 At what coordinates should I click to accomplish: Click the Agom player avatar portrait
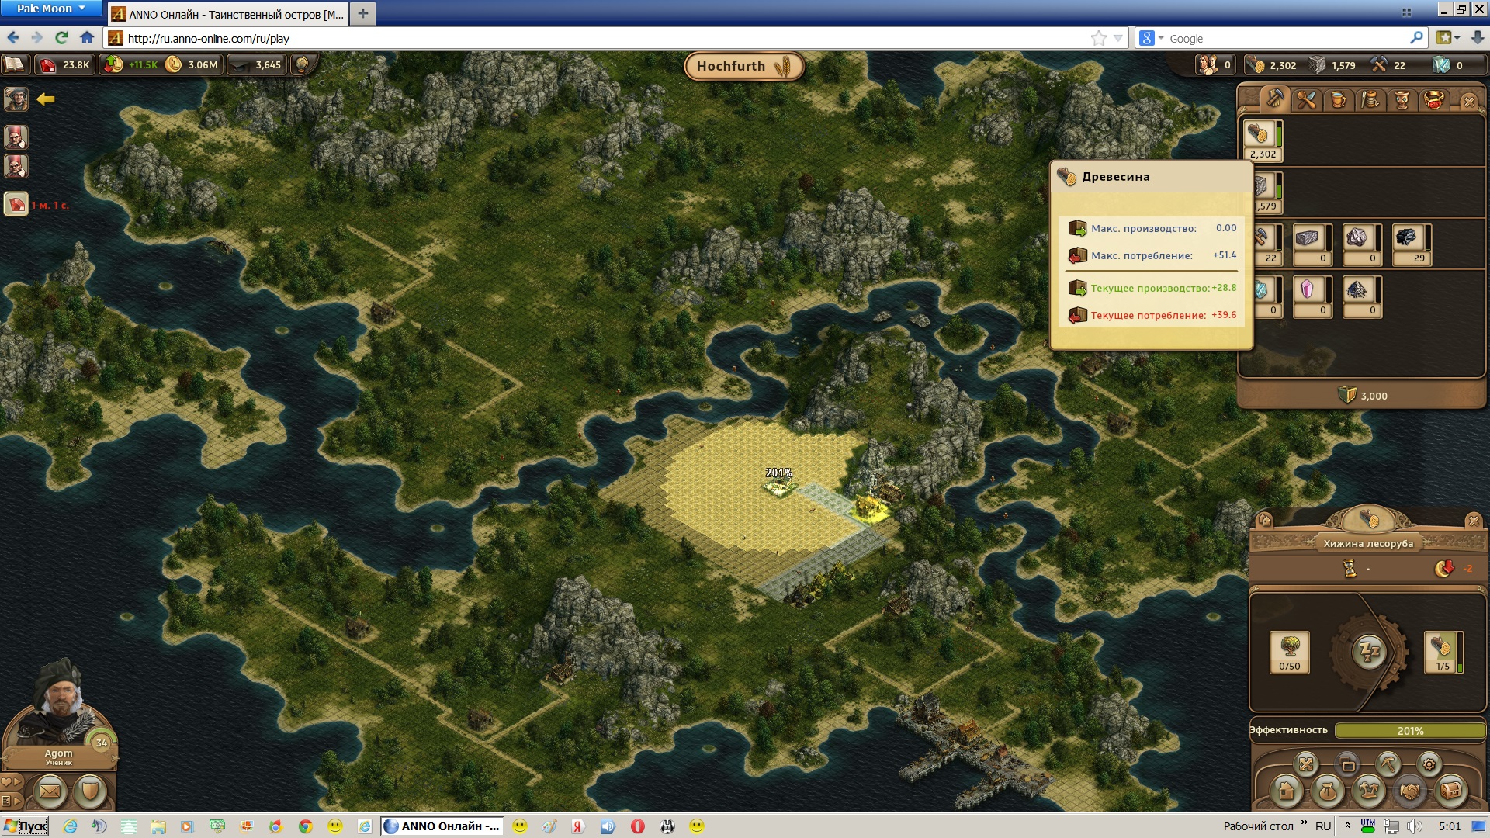tap(58, 702)
